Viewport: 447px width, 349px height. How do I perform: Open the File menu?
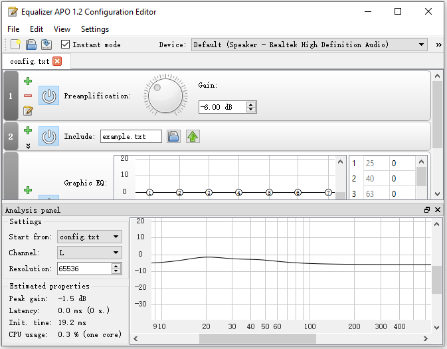[x=13, y=29]
